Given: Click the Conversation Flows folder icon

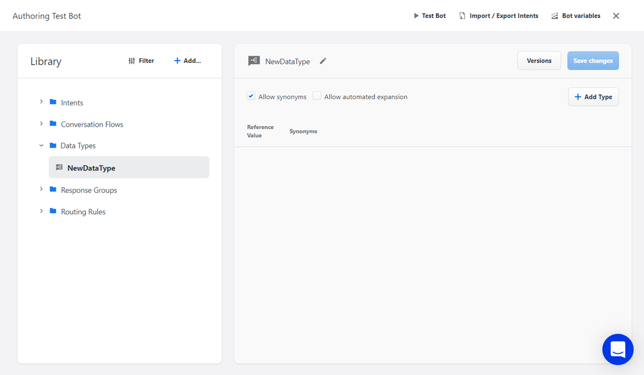Looking at the screenshot, I should (53, 124).
